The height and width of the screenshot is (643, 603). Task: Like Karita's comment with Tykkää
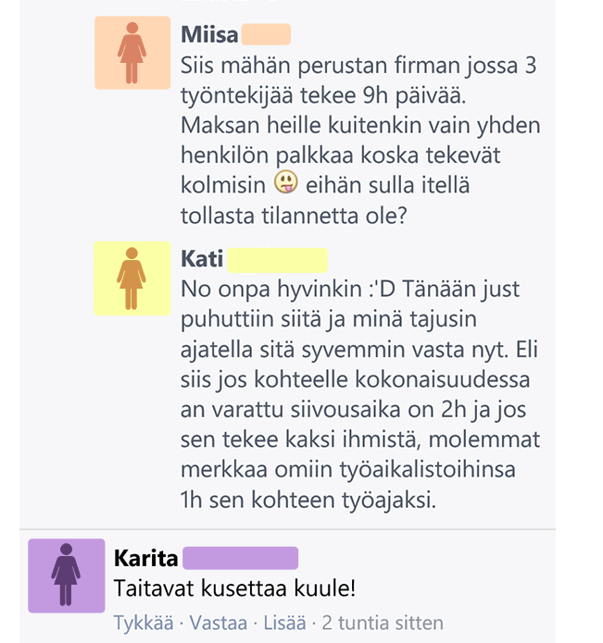(x=144, y=623)
